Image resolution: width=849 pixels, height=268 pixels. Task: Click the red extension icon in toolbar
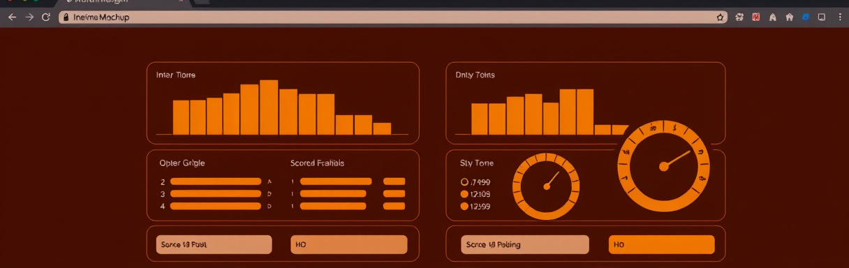point(756,17)
